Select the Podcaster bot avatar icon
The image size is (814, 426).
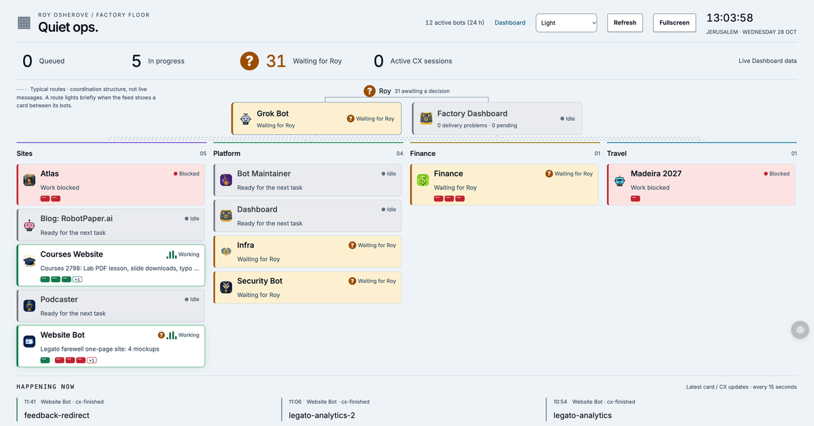tap(29, 306)
